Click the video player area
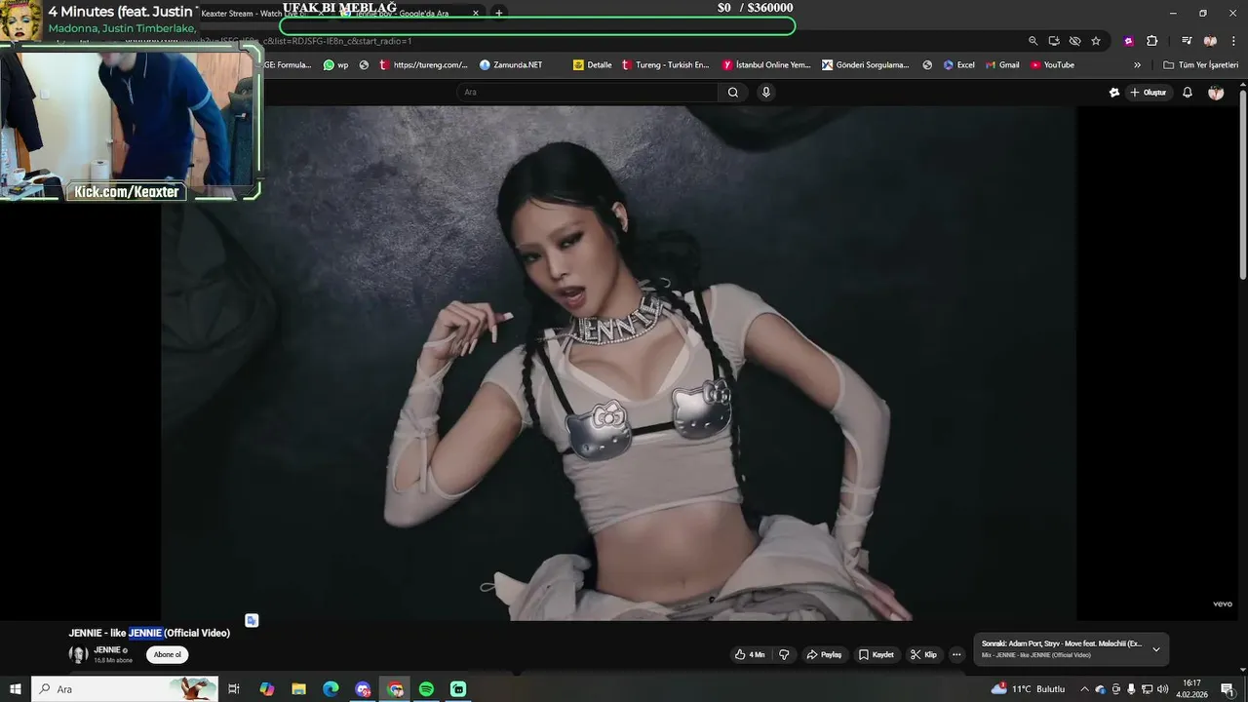Screen dimensions: 1248x702 [618, 363]
